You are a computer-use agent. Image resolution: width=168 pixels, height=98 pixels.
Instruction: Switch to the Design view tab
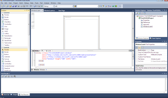point(35,51)
